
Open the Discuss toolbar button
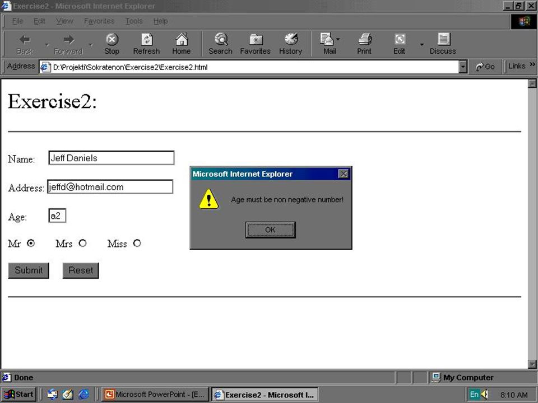443,44
